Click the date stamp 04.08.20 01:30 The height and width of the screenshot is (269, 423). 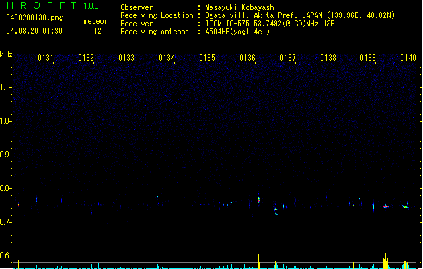tap(34, 31)
